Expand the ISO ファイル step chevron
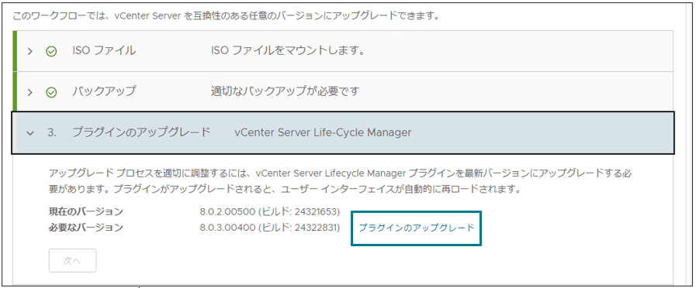Image resolution: width=696 pixels, height=288 pixels. [x=29, y=51]
